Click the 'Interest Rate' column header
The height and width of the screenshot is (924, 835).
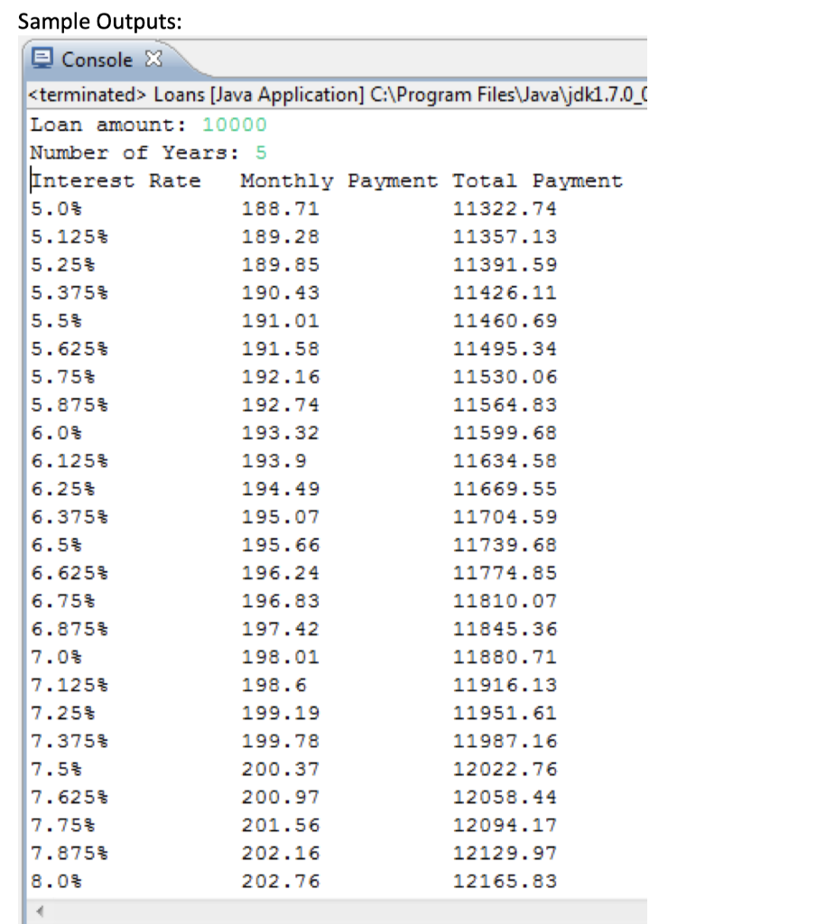(116, 180)
